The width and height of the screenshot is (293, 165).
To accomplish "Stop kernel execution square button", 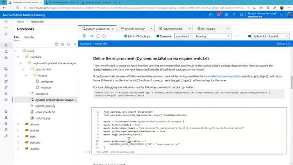I will click(x=98, y=36).
